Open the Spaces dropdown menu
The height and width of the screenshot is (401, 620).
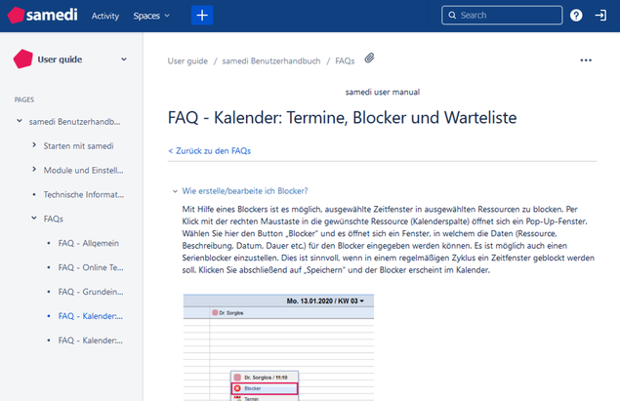tap(151, 16)
